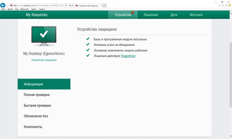232x139 pixels.
Task: Close the Устройства | My Kaspersky tab
Action: [101, 6]
